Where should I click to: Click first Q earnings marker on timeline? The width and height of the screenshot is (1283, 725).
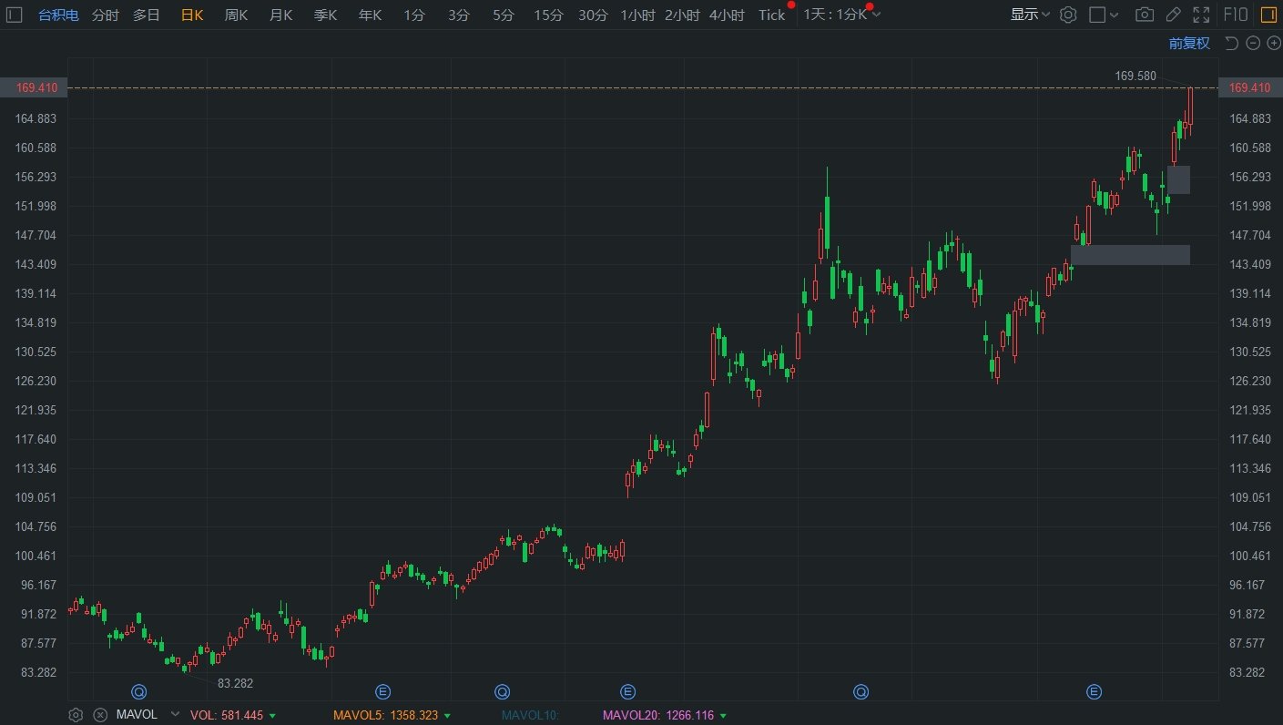point(138,692)
